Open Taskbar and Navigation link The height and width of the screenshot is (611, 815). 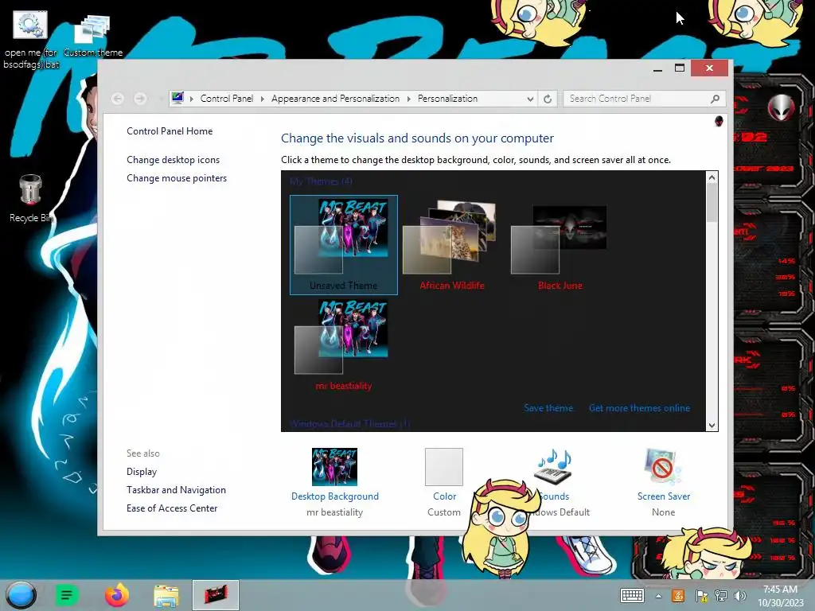(176, 490)
